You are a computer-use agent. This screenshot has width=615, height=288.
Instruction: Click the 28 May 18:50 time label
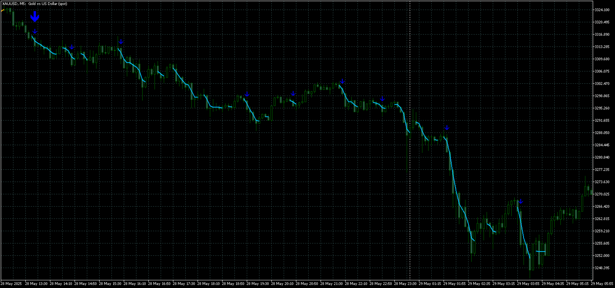[x=233, y=284]
